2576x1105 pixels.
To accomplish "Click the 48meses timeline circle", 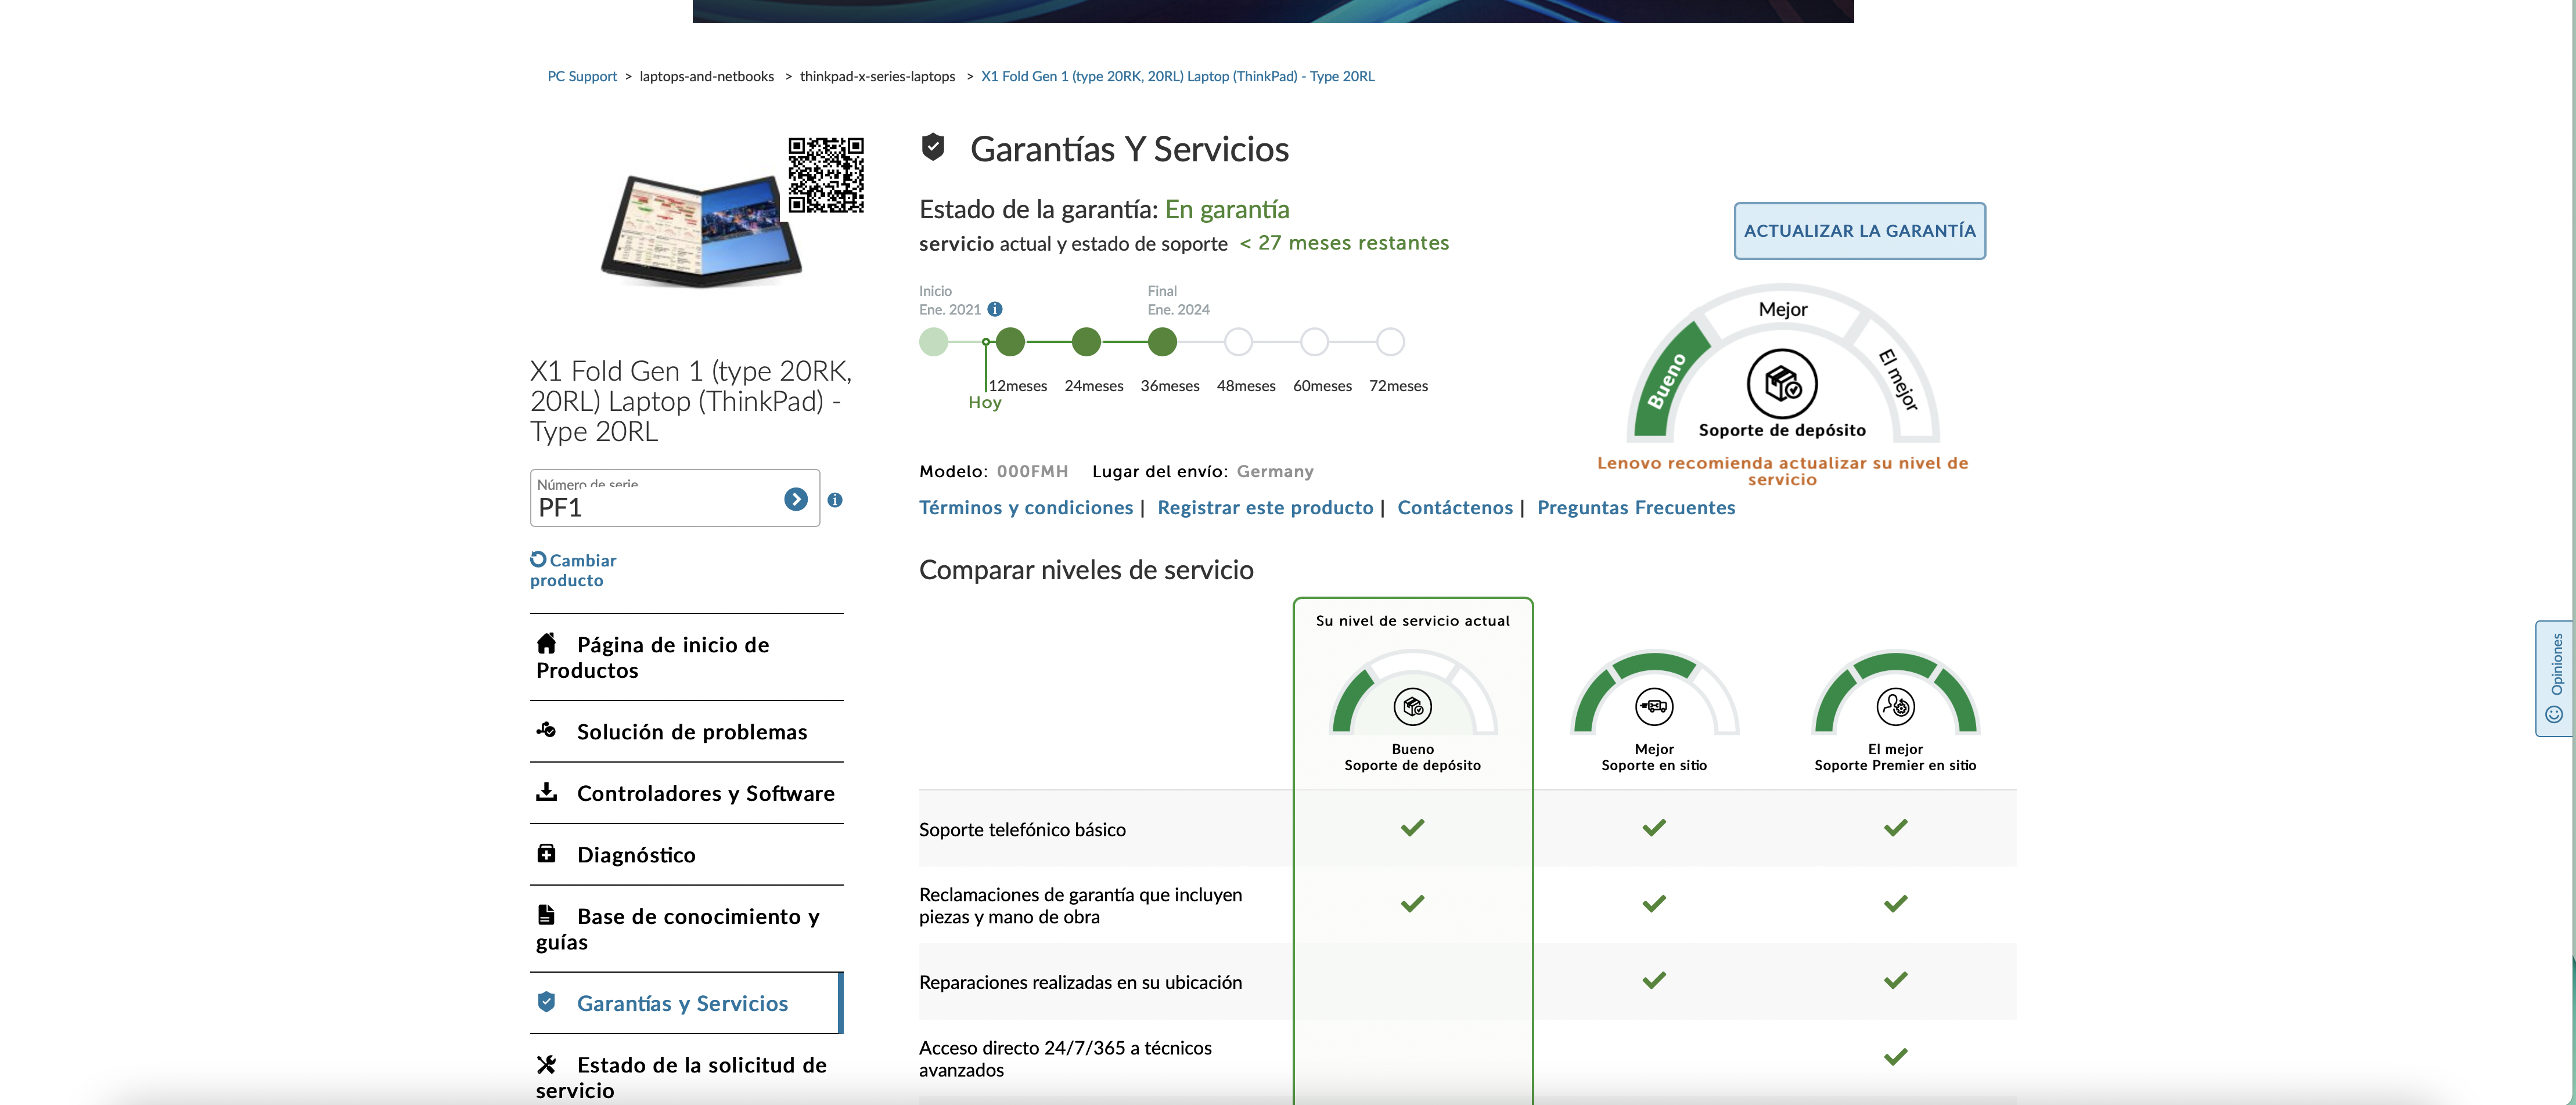I will [x=1238, y=342].
